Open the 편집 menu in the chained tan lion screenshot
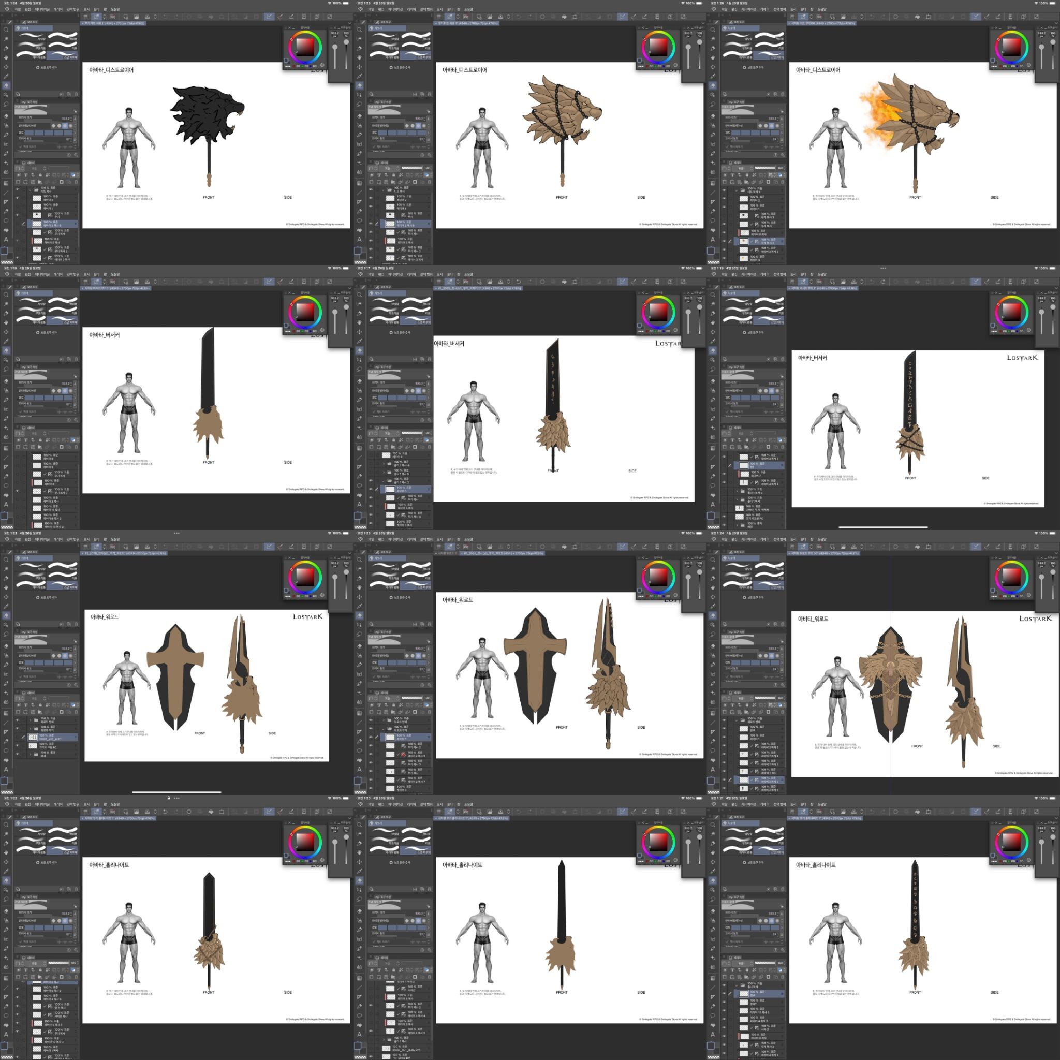This screenshot has height=1060, width=1060. (x=381, y=9)
